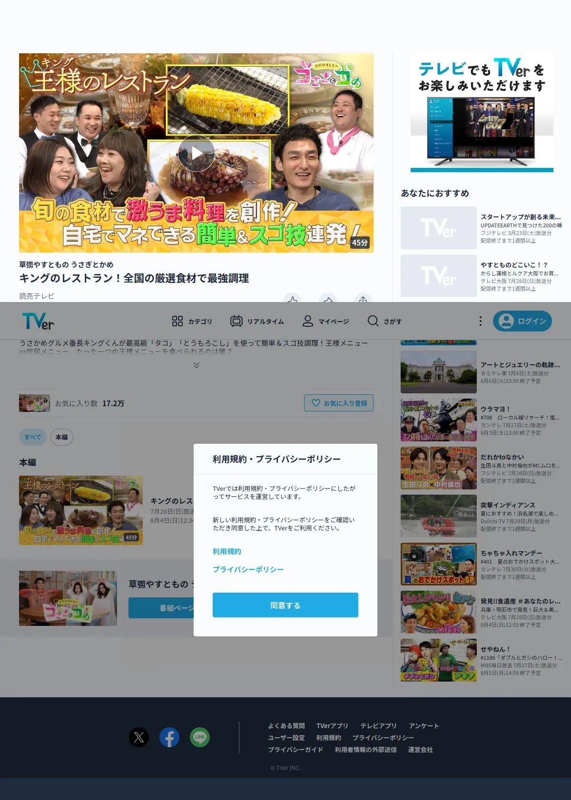Click the TV TVer promotional banner

(x=482, y=113)
